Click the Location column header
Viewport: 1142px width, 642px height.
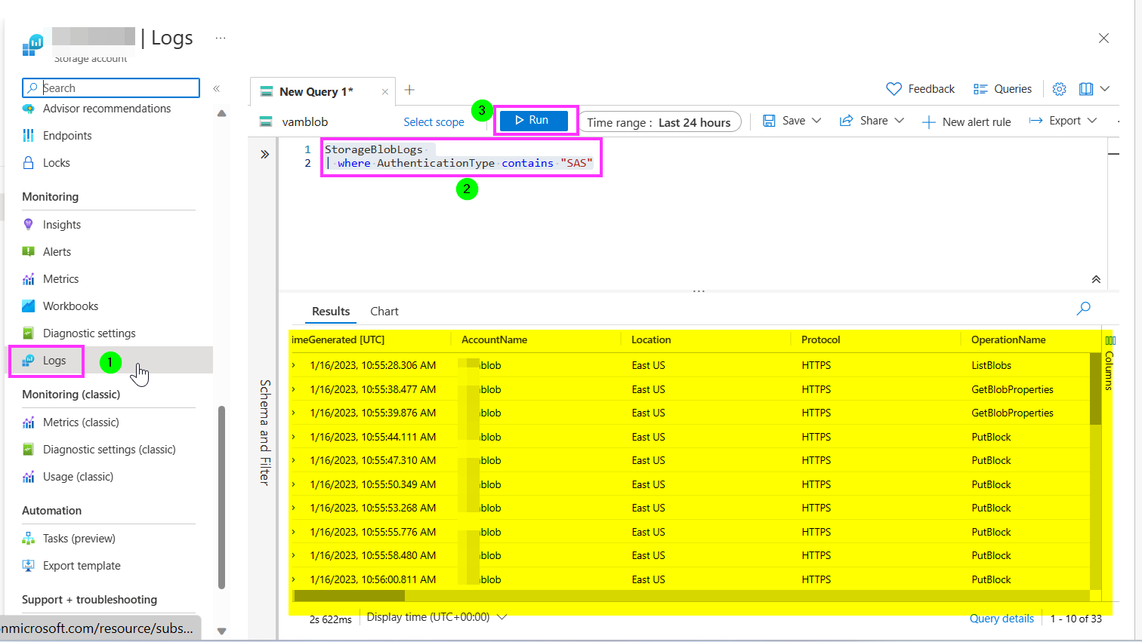(651, 340)
